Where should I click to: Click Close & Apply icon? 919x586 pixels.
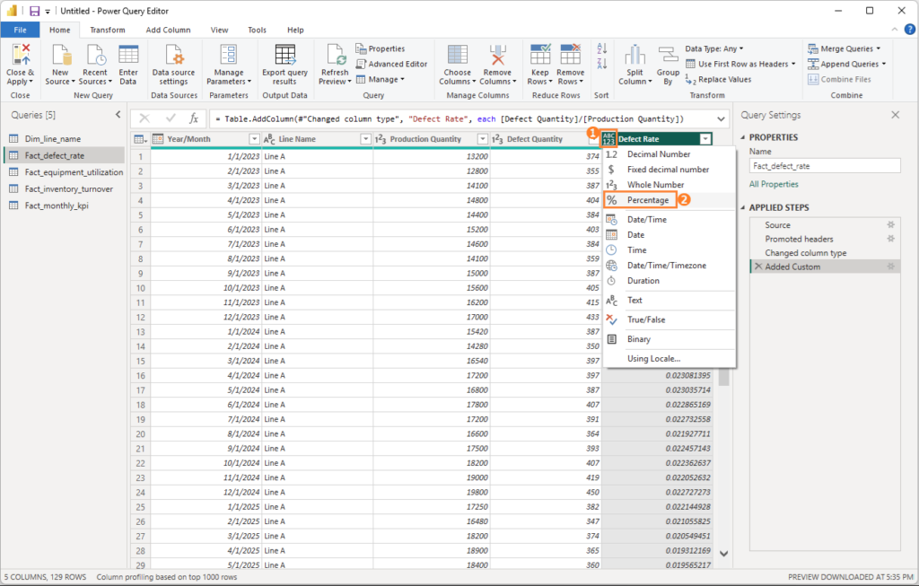(21, 55)
